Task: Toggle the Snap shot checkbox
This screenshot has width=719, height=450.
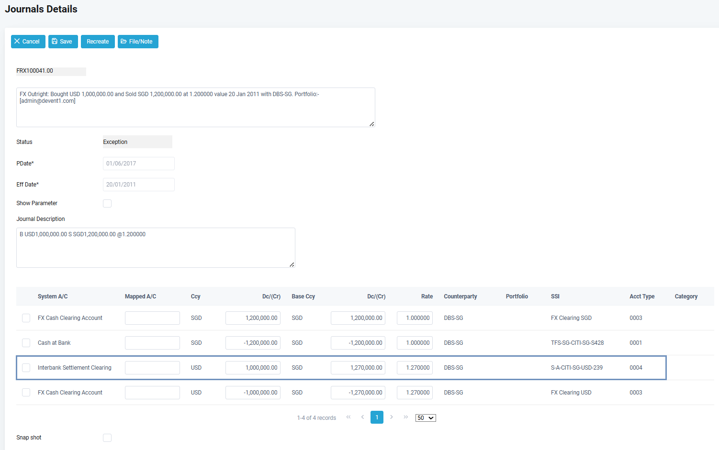Action: coord(107,438)
